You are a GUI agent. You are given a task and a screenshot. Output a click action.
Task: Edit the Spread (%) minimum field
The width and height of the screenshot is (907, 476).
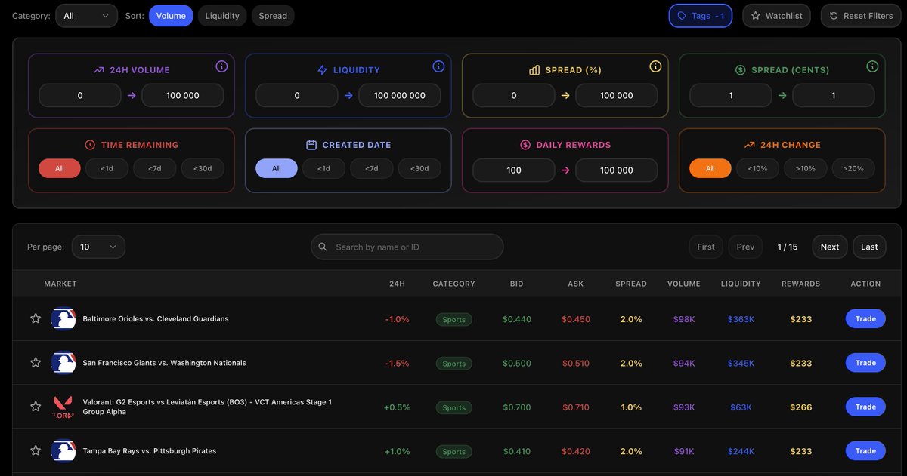[514, 96]
